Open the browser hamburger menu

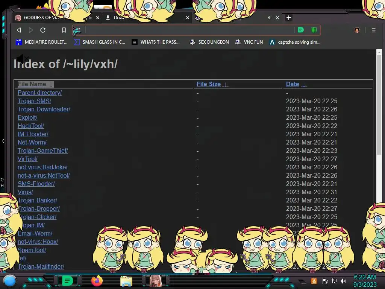click(x=374, y=30)
